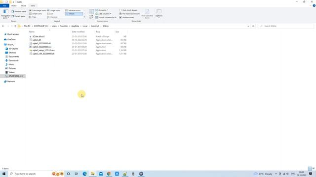The image size is (316, 177).
Task: Click BOOTCAMP (C:) in address bar
Action: tap(41, 26)
